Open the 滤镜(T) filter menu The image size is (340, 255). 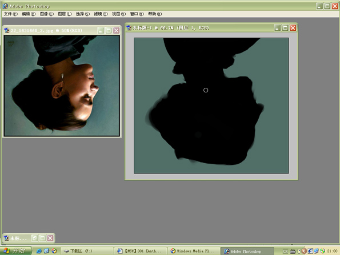tap(101, 14)
